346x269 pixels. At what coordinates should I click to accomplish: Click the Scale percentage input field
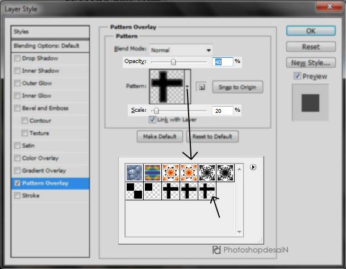(x=222, y=110)
